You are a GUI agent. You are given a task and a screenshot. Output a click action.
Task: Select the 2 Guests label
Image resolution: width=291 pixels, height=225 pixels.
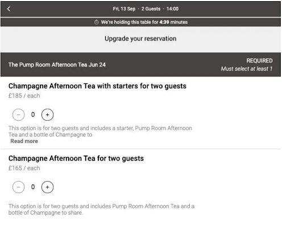[x=151, y=9]
